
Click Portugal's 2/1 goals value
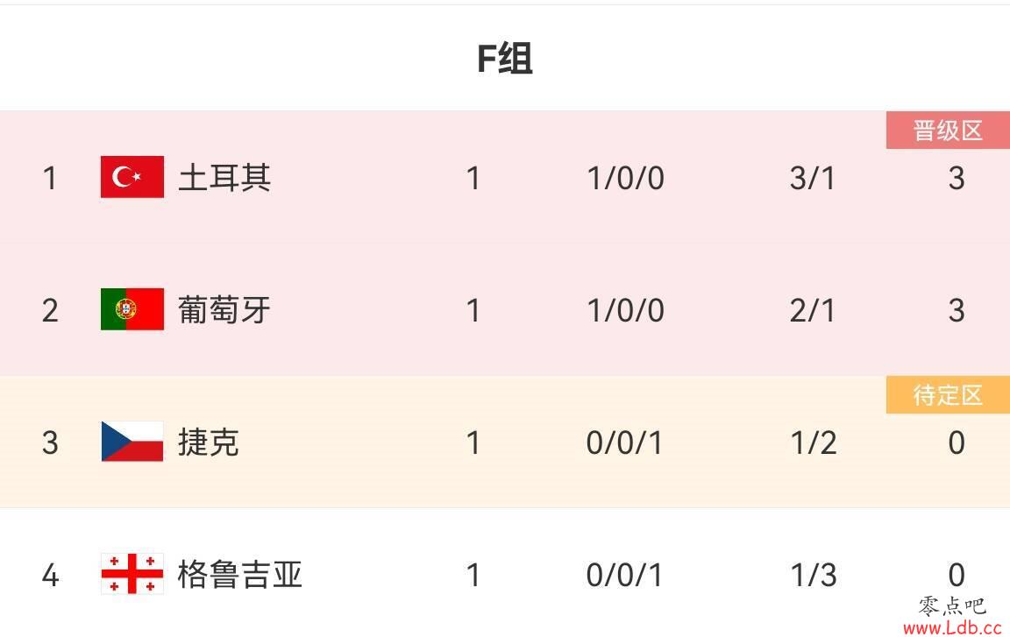(812, 311)
